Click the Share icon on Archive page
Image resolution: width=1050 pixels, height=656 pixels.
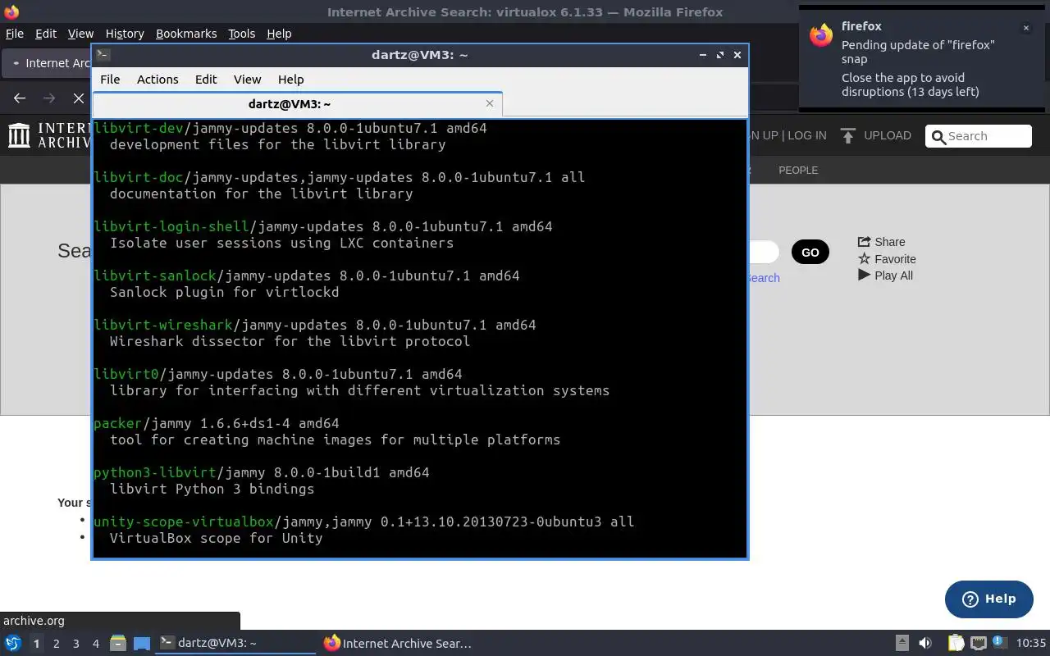[864, 242]
